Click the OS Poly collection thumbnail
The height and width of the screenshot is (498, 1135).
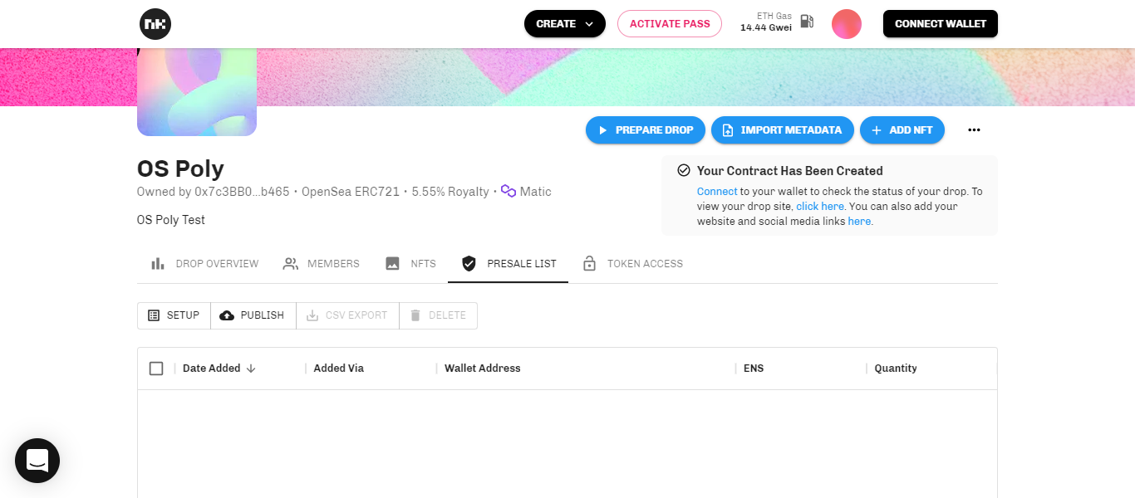tap(197, 92)
